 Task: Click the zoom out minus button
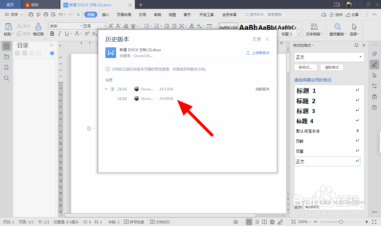tap(316, 222)
